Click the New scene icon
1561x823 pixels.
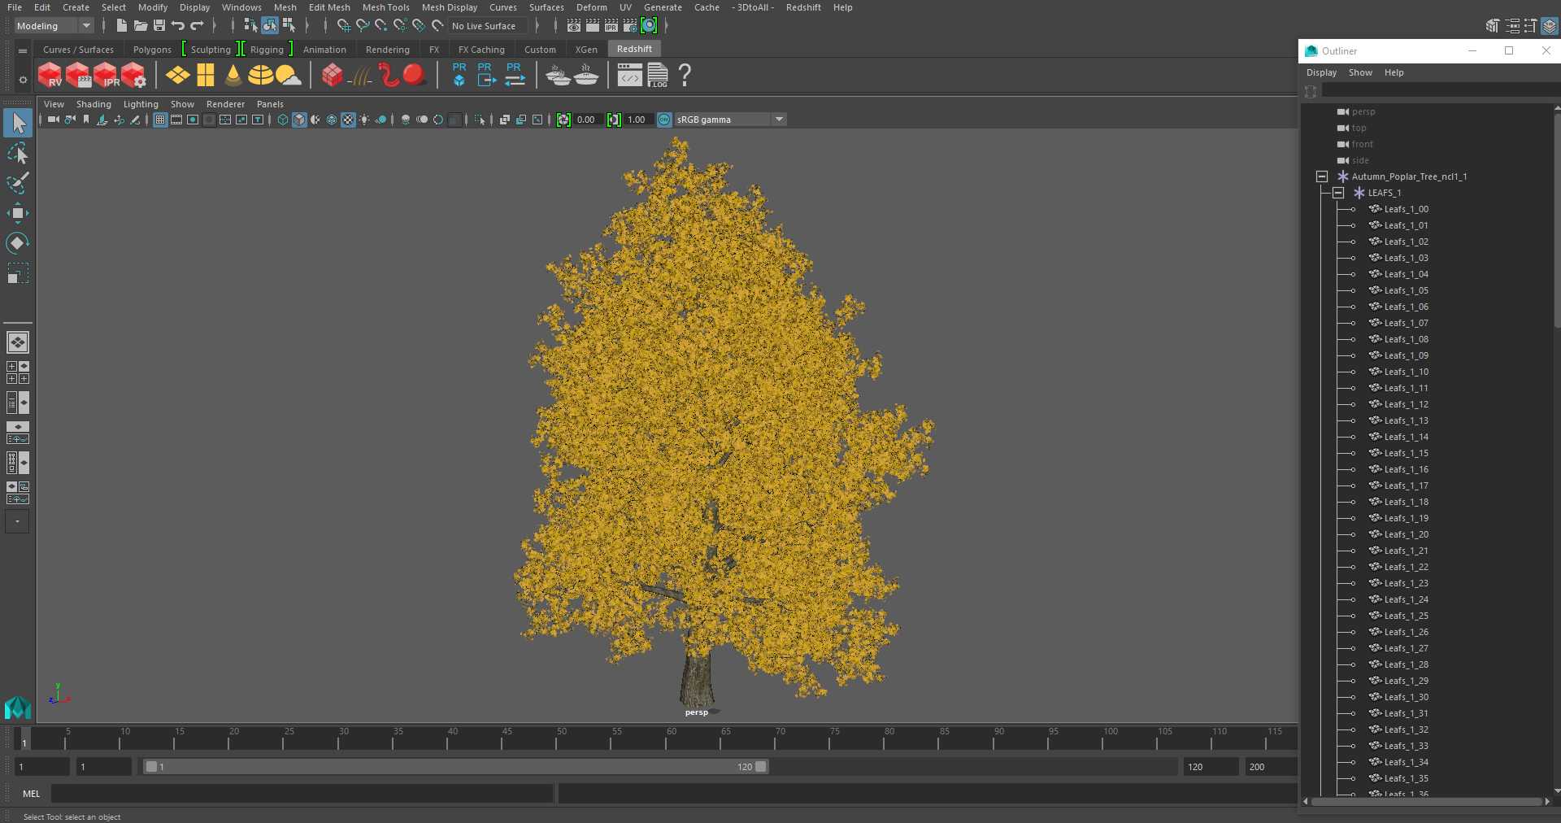[x=121, y=26]
